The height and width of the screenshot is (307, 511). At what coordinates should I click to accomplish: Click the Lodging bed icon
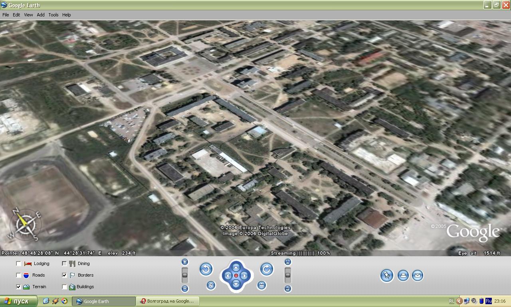click(x=28, y=264)
